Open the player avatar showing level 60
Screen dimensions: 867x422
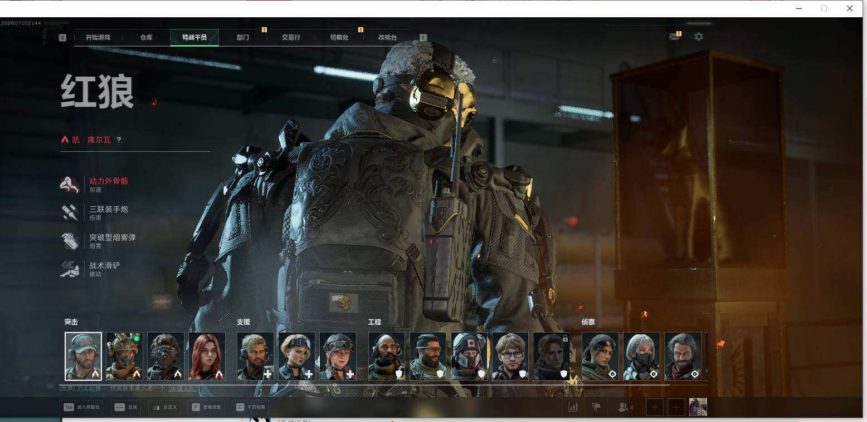coord(698,407)
